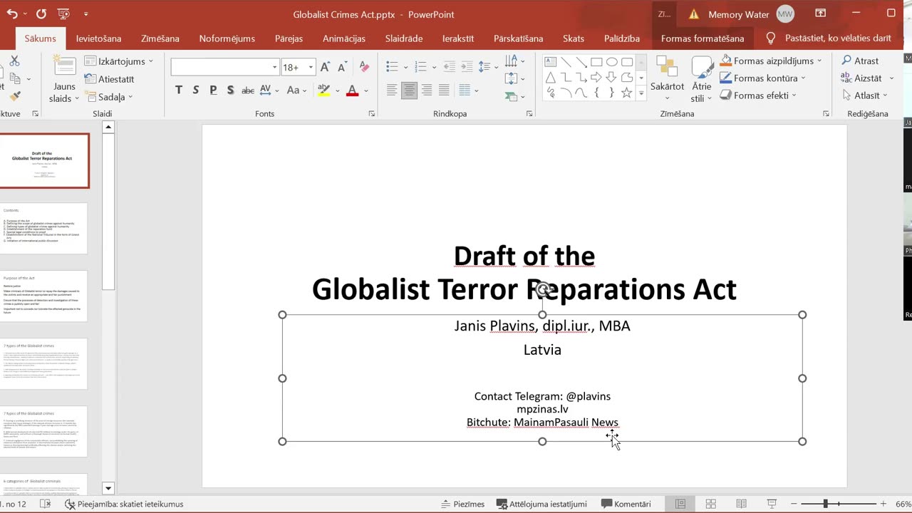
Task: Justify text in paragraph group
Action: (x=444, y=90)
